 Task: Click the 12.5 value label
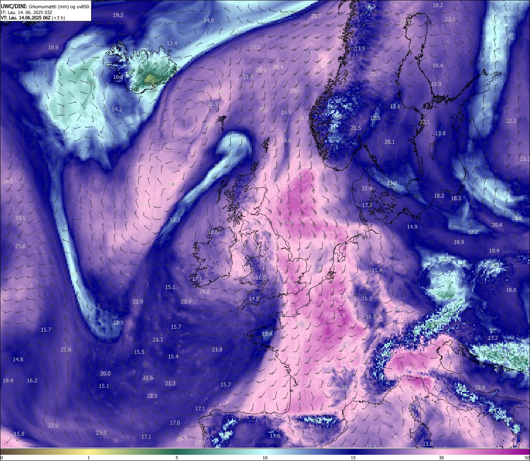coord(375,118)
